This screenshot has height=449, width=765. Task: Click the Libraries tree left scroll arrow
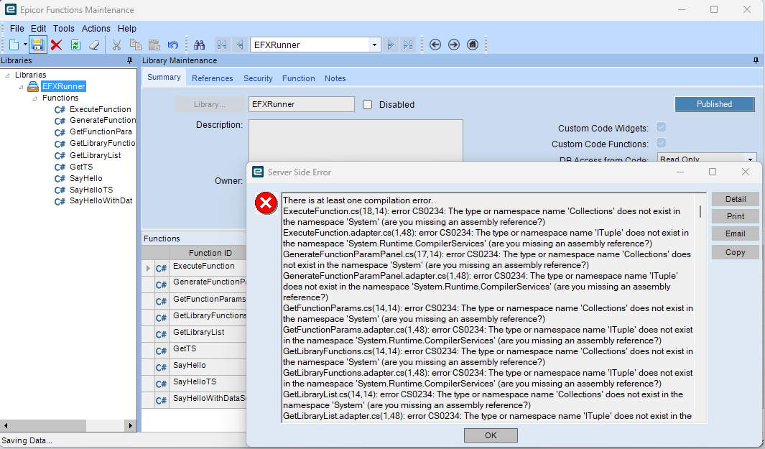[5, 425]
